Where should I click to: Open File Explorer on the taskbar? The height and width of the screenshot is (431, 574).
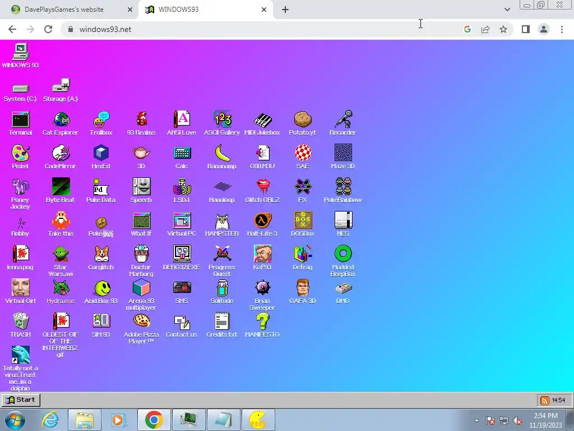pos(85,420)
